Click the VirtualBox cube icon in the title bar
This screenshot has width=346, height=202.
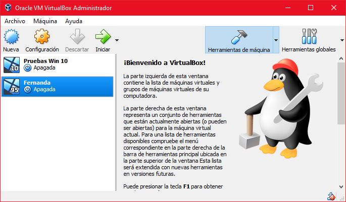[x=8, y=8]
